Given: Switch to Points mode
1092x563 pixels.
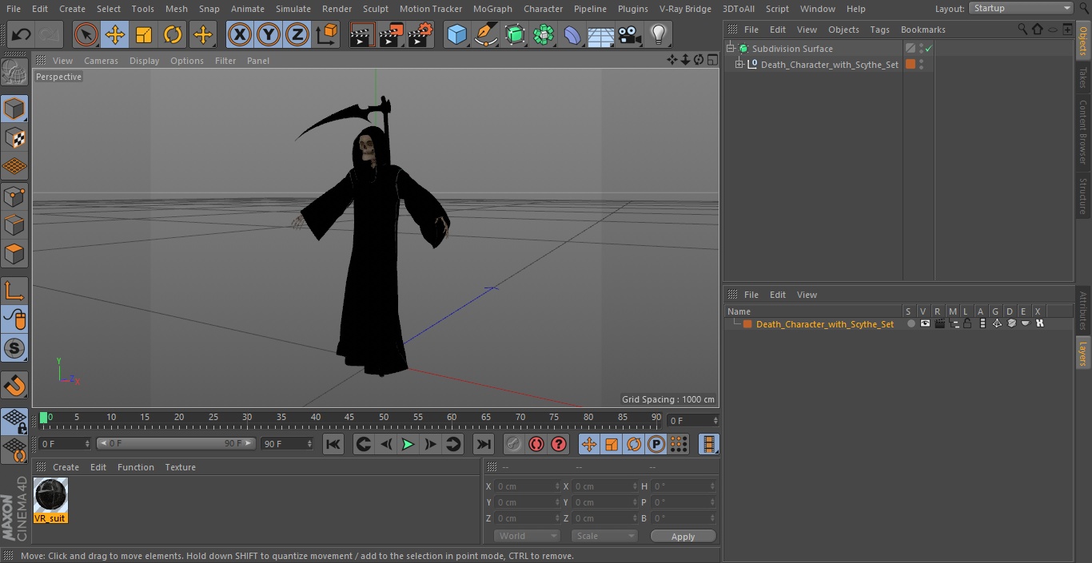Looking at the screenshot, I should click(x=14, y=196).
